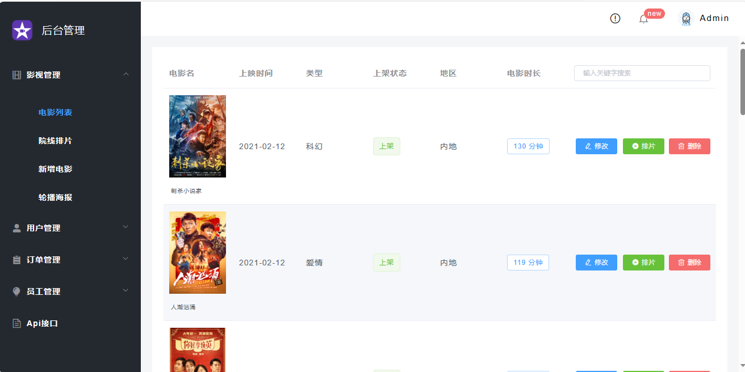Click 2021-02-12 date for 刺杀小说家

pyautogui.click(x=262, y=146)
